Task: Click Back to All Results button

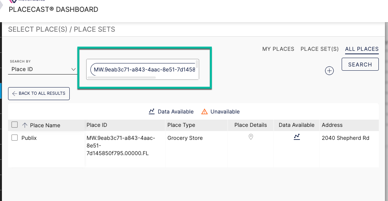Action: pos(39,94)
